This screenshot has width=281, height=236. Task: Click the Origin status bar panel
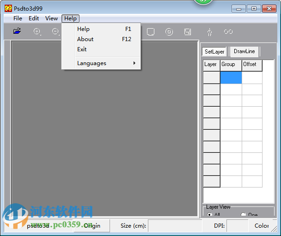coord(92,226)
